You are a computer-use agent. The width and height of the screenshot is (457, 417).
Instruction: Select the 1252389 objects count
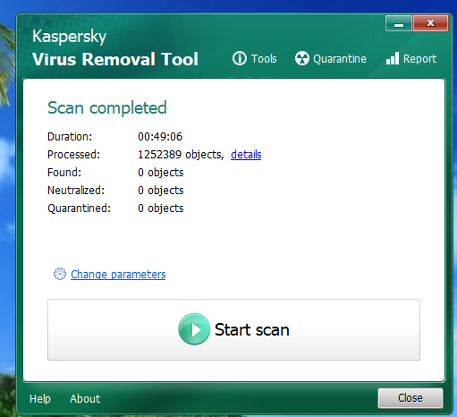(181, 155)
